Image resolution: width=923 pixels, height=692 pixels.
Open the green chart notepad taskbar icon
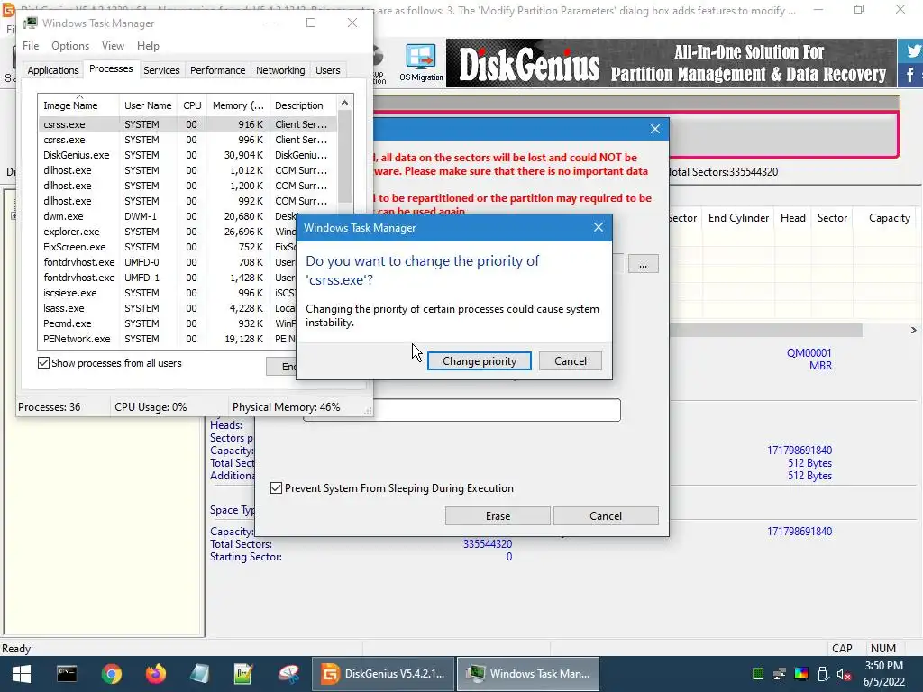point(243,674)
